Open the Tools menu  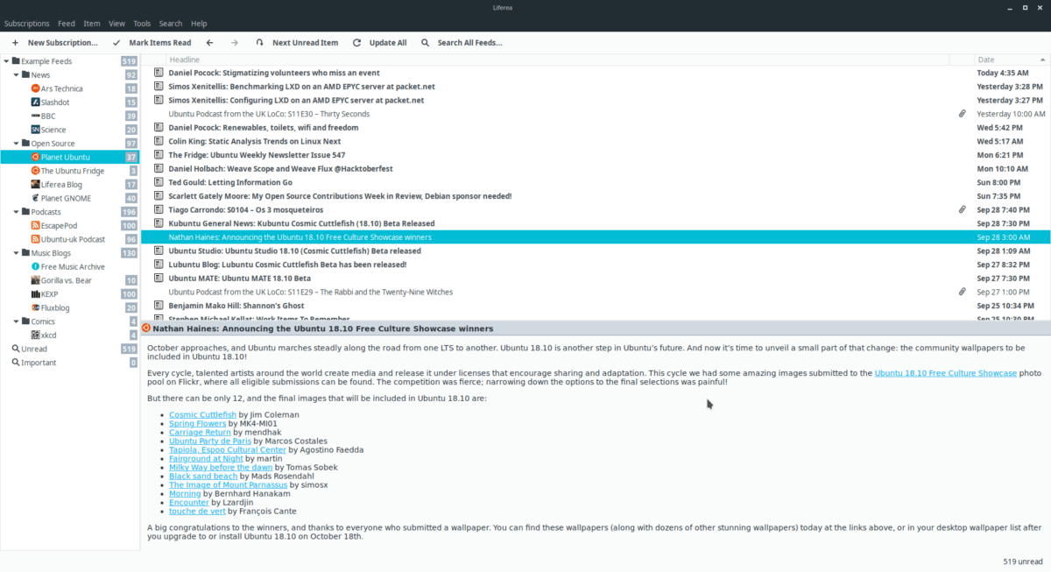(x=143, y=24)
